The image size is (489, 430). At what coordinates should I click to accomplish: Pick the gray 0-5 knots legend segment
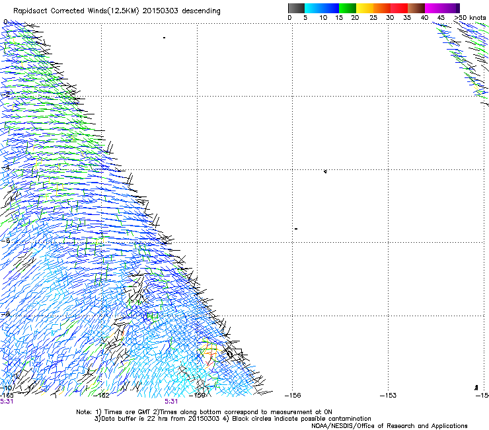click(296, 8)
